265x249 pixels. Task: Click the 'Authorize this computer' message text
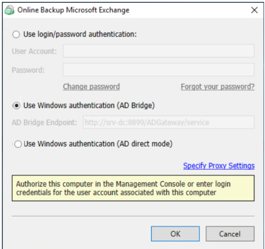coord(124,188)
